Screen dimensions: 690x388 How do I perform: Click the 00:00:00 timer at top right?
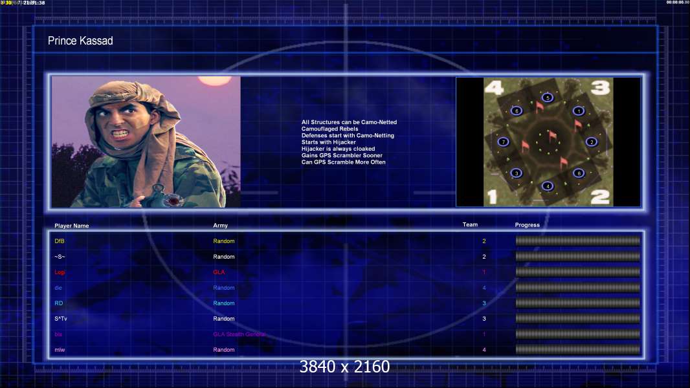678,2
